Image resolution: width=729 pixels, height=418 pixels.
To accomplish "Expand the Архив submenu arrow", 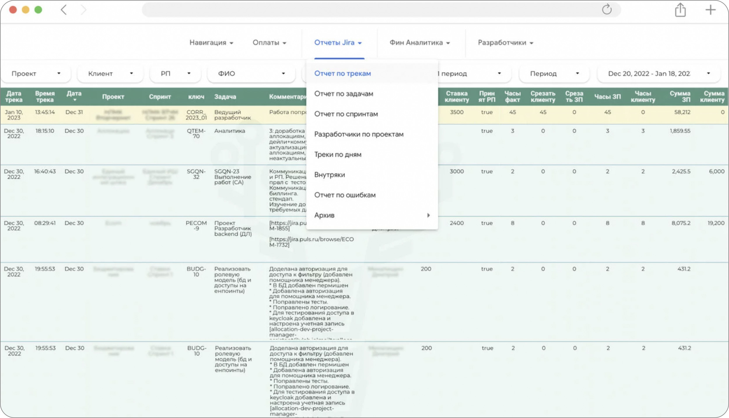I will (428, 215).
